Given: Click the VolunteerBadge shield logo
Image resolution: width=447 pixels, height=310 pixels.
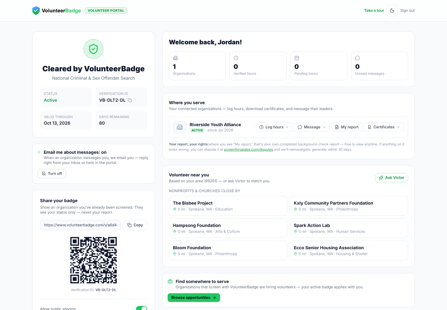Looking at the screenshot, I should pyautogui.click(x=36, y=11).
